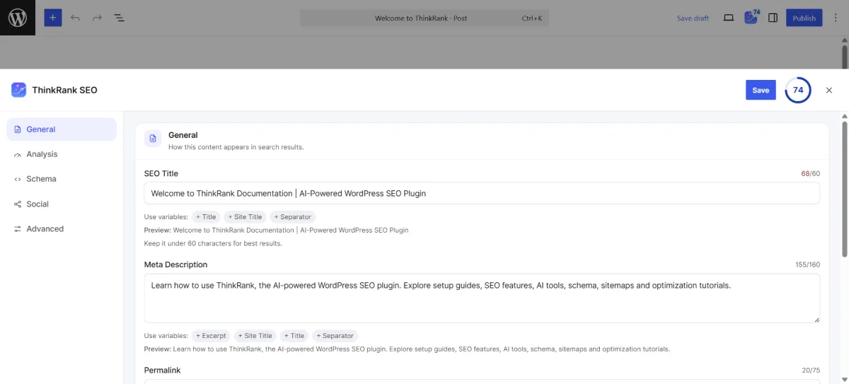Open the Advanced tab

click(62, 228)
